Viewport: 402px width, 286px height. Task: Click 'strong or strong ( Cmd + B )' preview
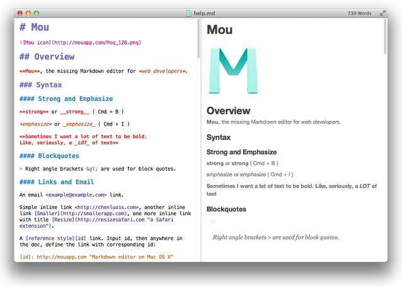pyautogui.click(x=242, y=163)
